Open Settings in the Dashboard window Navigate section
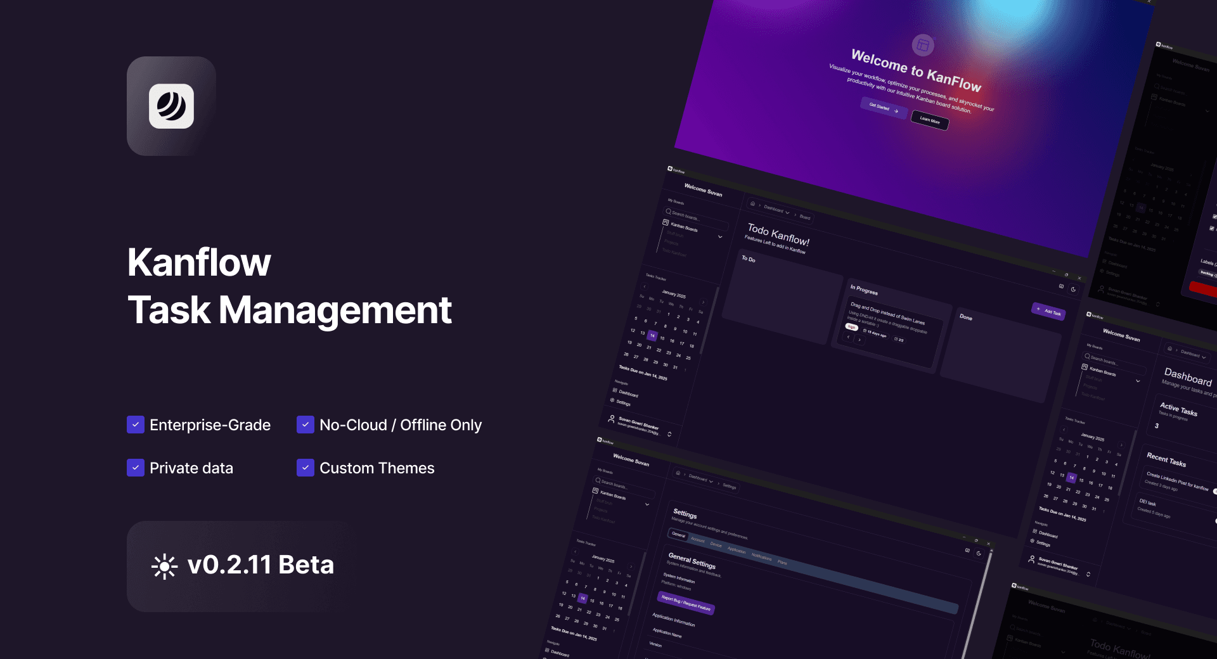The height and width of the screenshot is (659, 1217). (x=1040, y=542)
